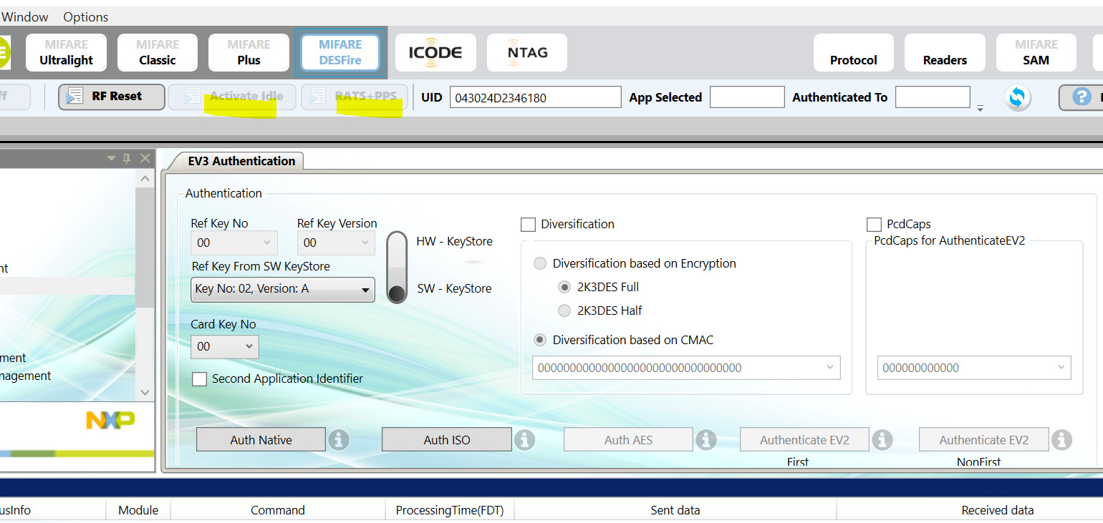
Task: Click the info icon beside Auth Native
Action: [339, 440]
